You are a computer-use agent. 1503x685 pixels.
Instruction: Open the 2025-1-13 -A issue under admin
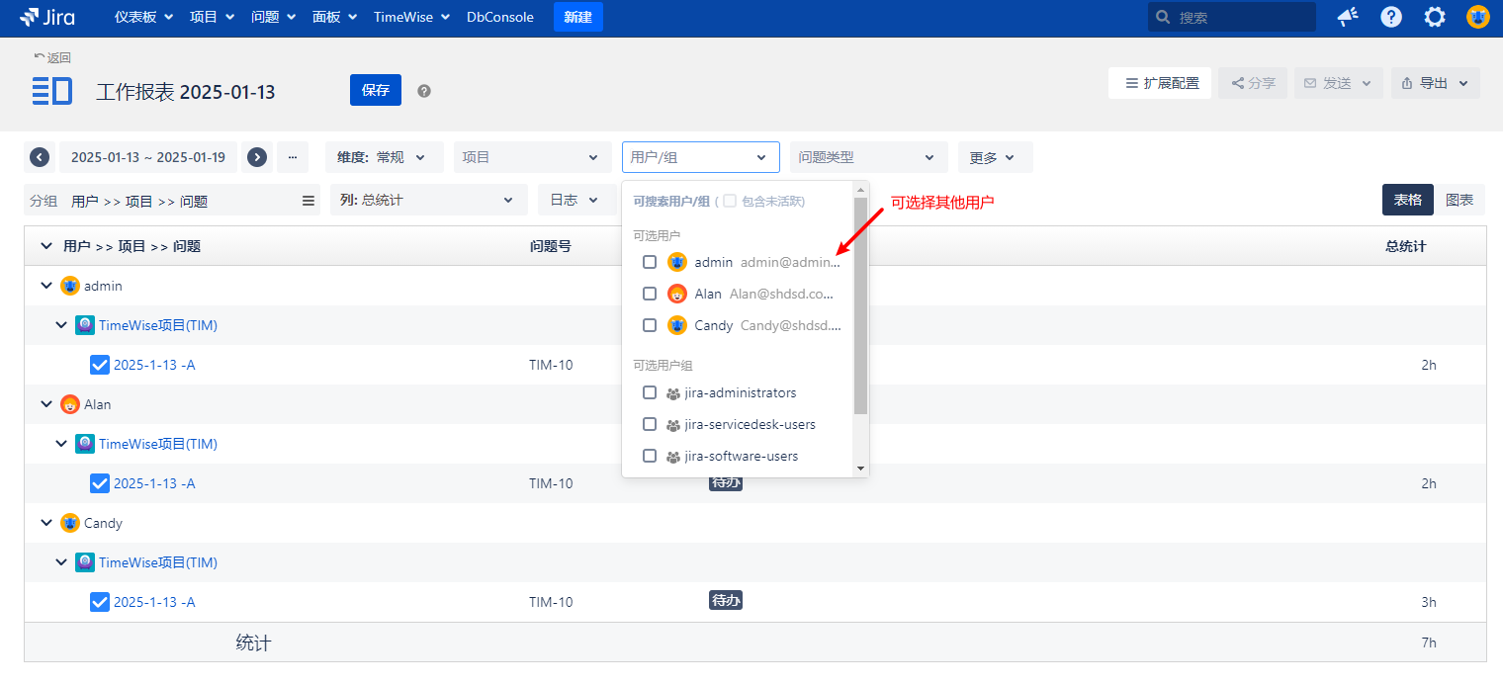tap(154, 365)
